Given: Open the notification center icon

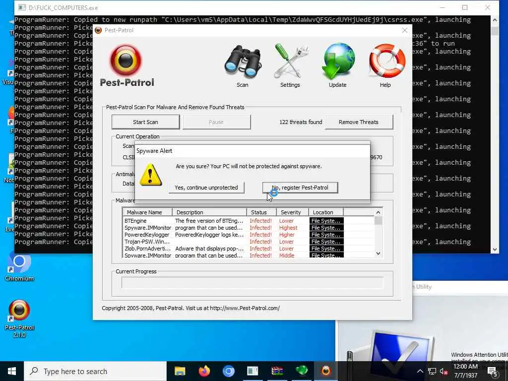Looking at the screenshot, I should click(493, 372).
